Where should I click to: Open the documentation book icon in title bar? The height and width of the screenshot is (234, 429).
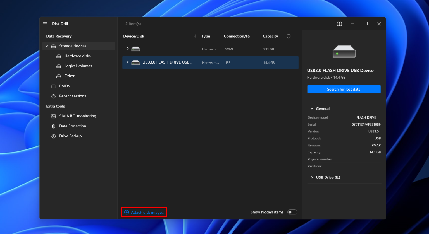pyautogui.click(x=339, y=24)
